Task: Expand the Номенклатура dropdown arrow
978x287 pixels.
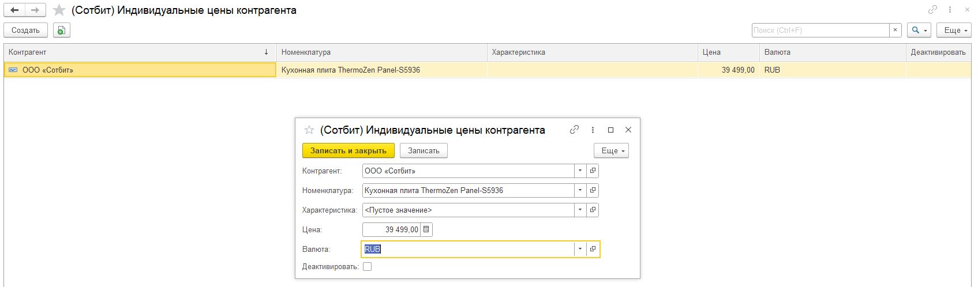Action: pos(580,190)
